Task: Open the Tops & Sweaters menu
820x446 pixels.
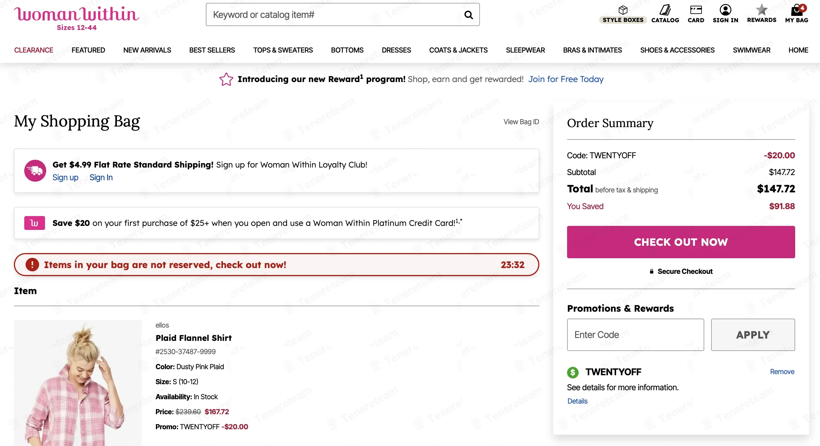Action: click(283, 50)
